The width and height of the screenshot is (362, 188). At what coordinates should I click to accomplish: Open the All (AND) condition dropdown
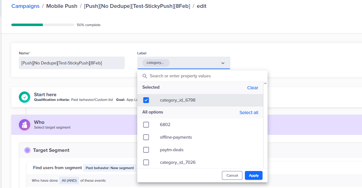pyautogui.click(x=69, y=180)
